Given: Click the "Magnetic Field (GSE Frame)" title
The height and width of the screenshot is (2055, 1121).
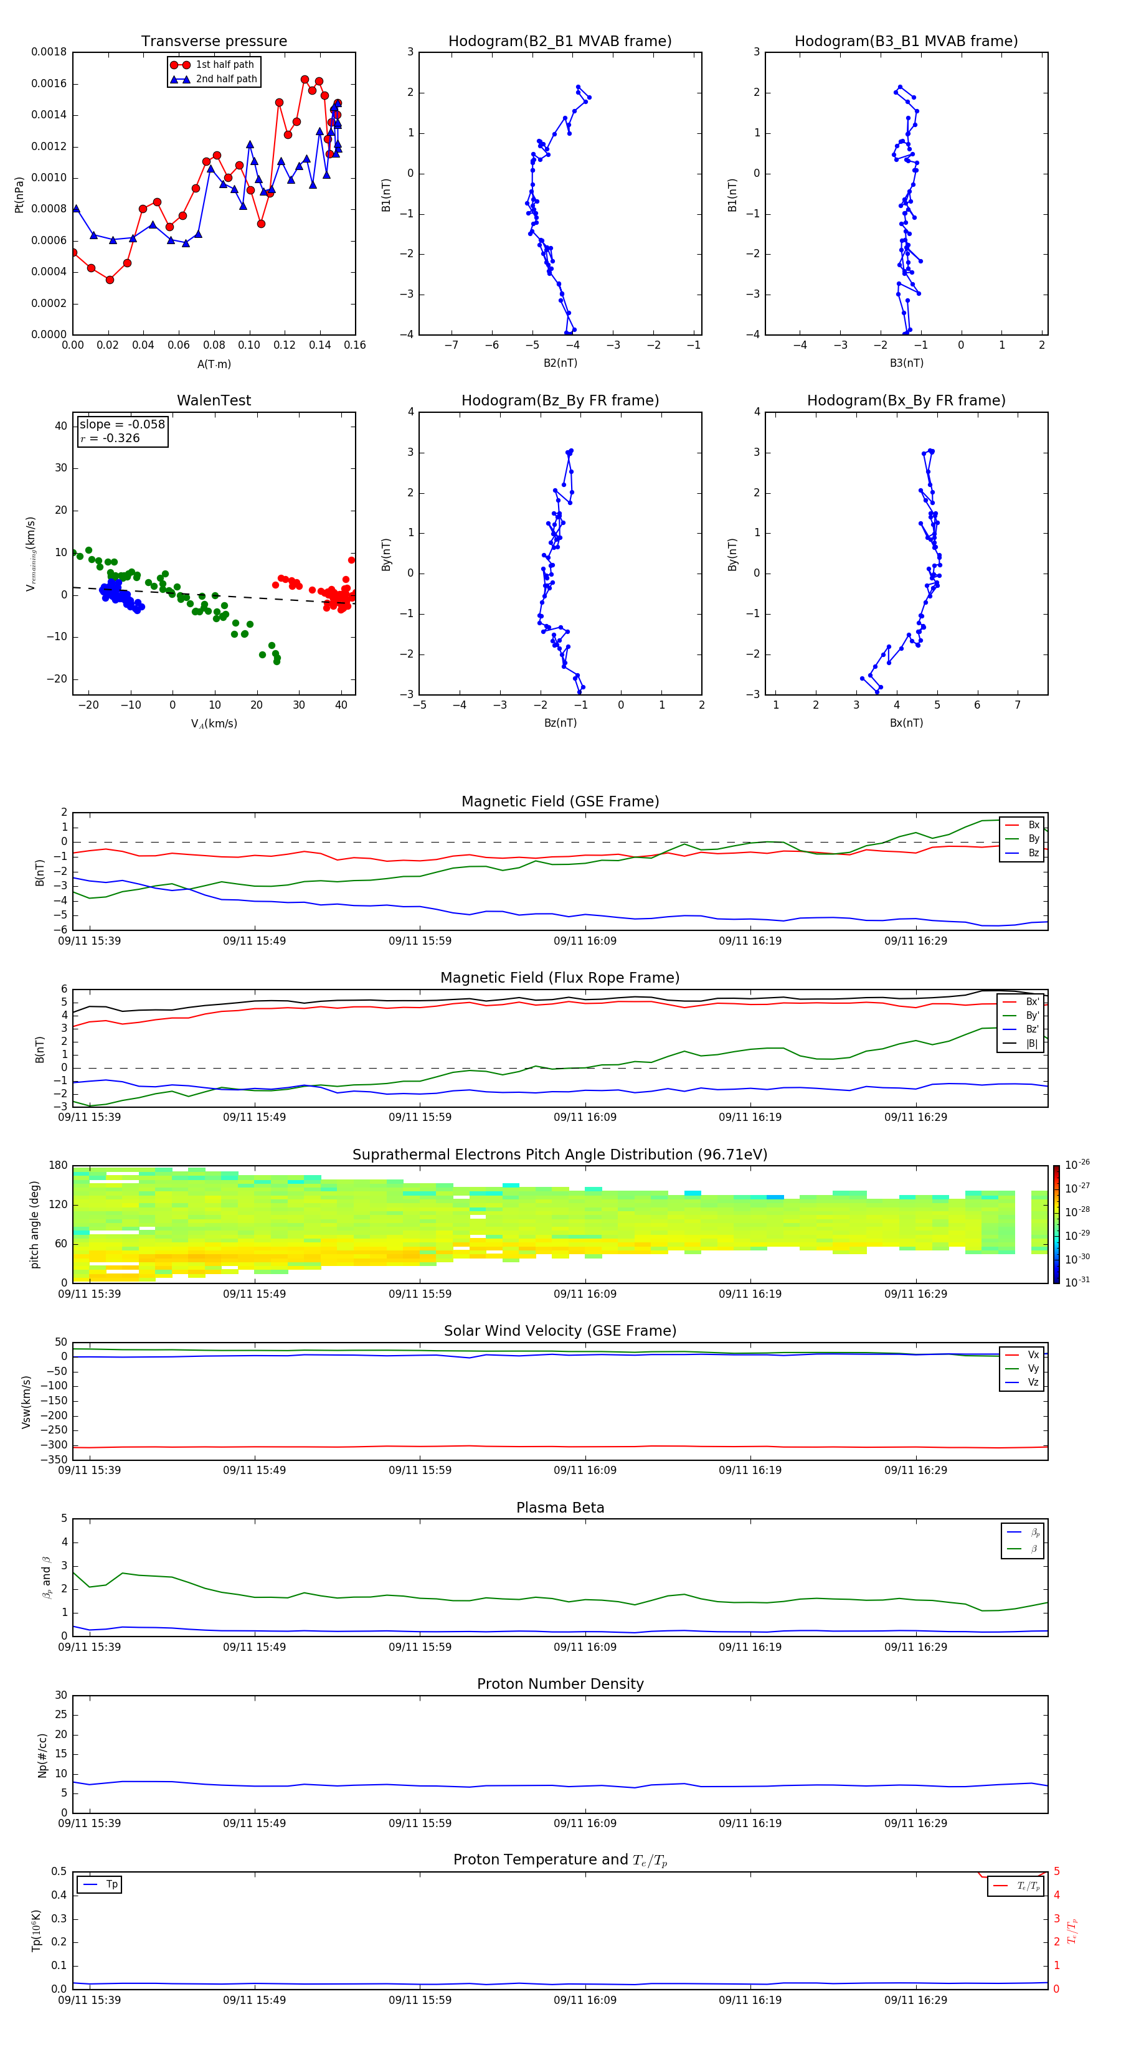Looking at the screenshot, I should pyautogui.click(x=560, y=801).
